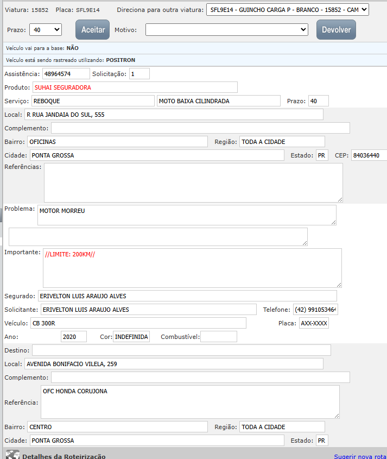Select the Telefone input field
The height and width of the screenshot is (459, 387).
coord(315,310)
